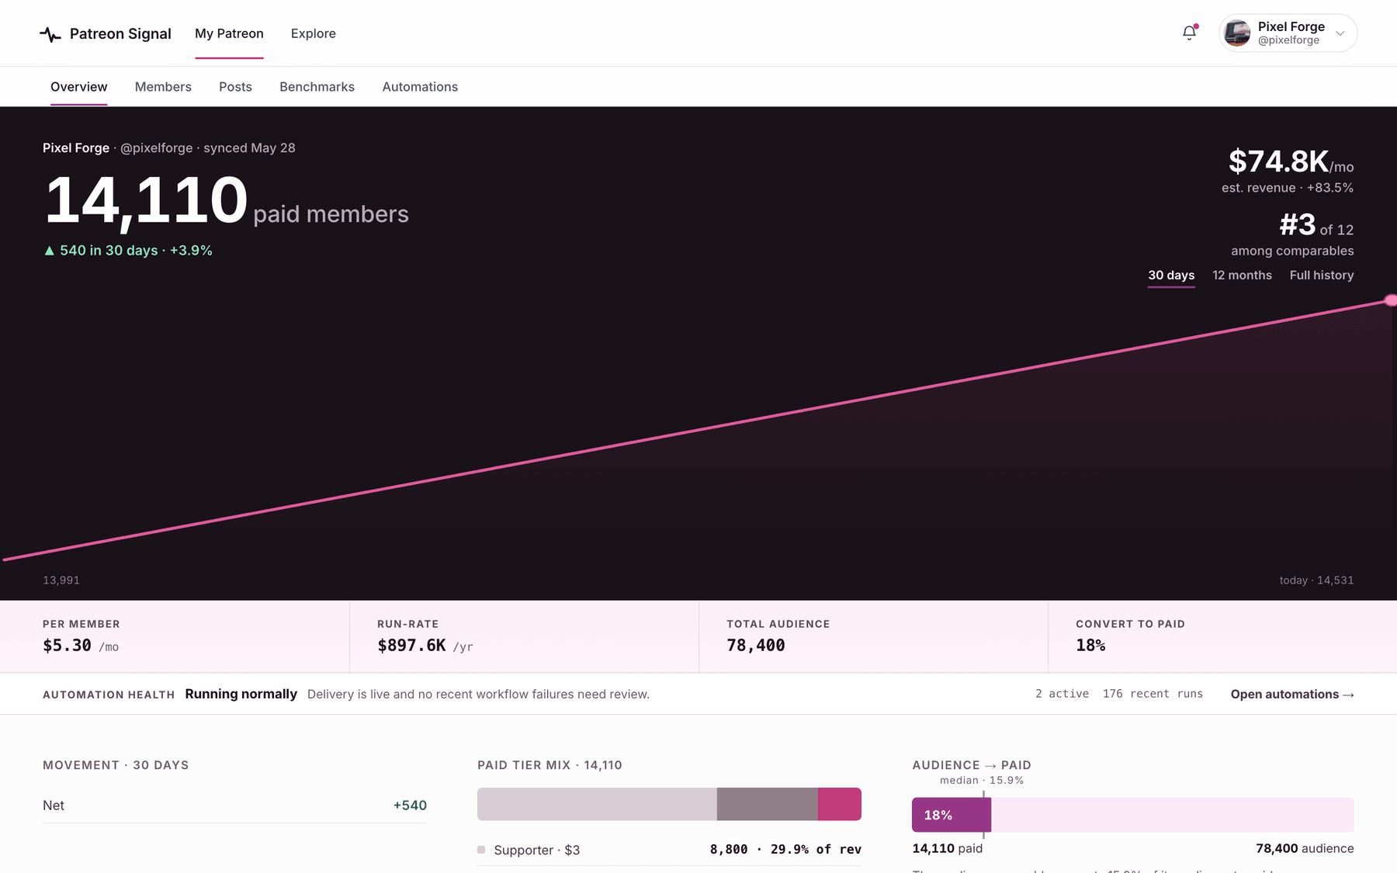Go to the Members sub-tab

click(x=163, y=87)
